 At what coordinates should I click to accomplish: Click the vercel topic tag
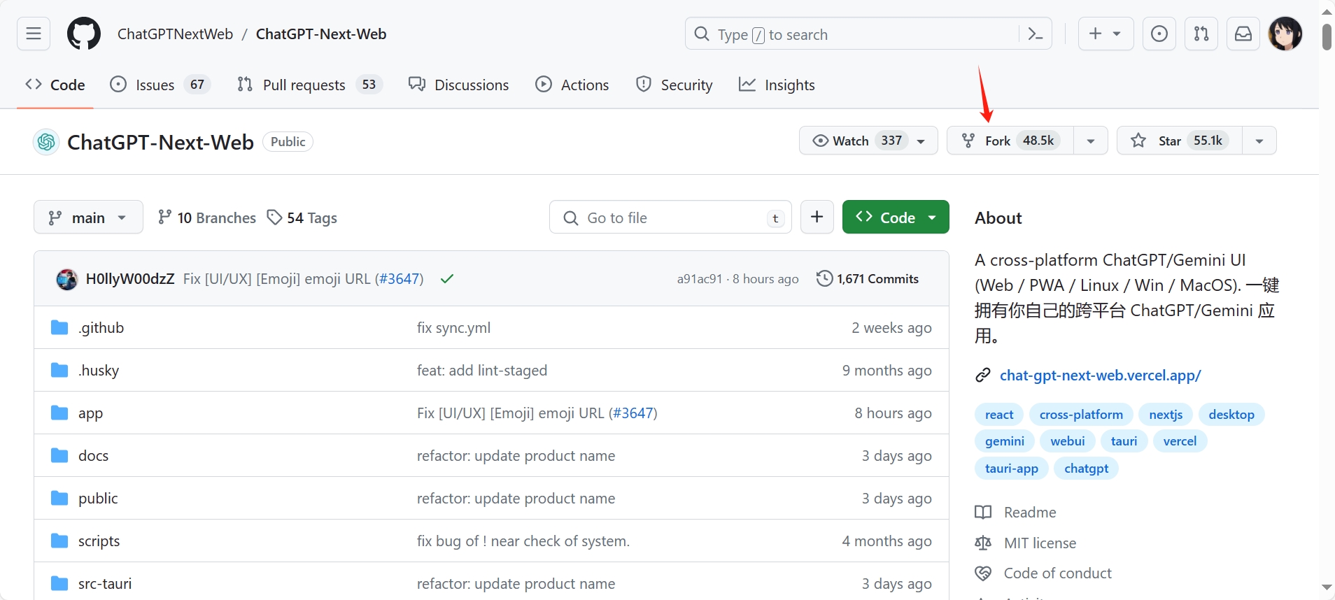pos(1180,441)
